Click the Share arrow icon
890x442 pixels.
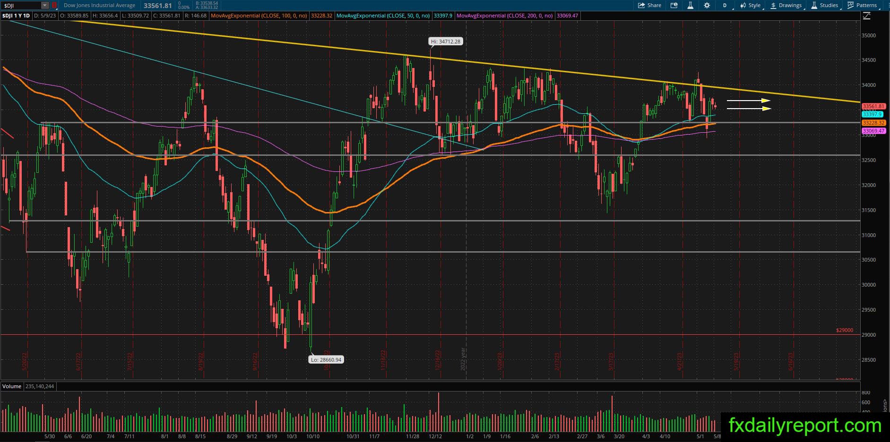coord(641,5)
